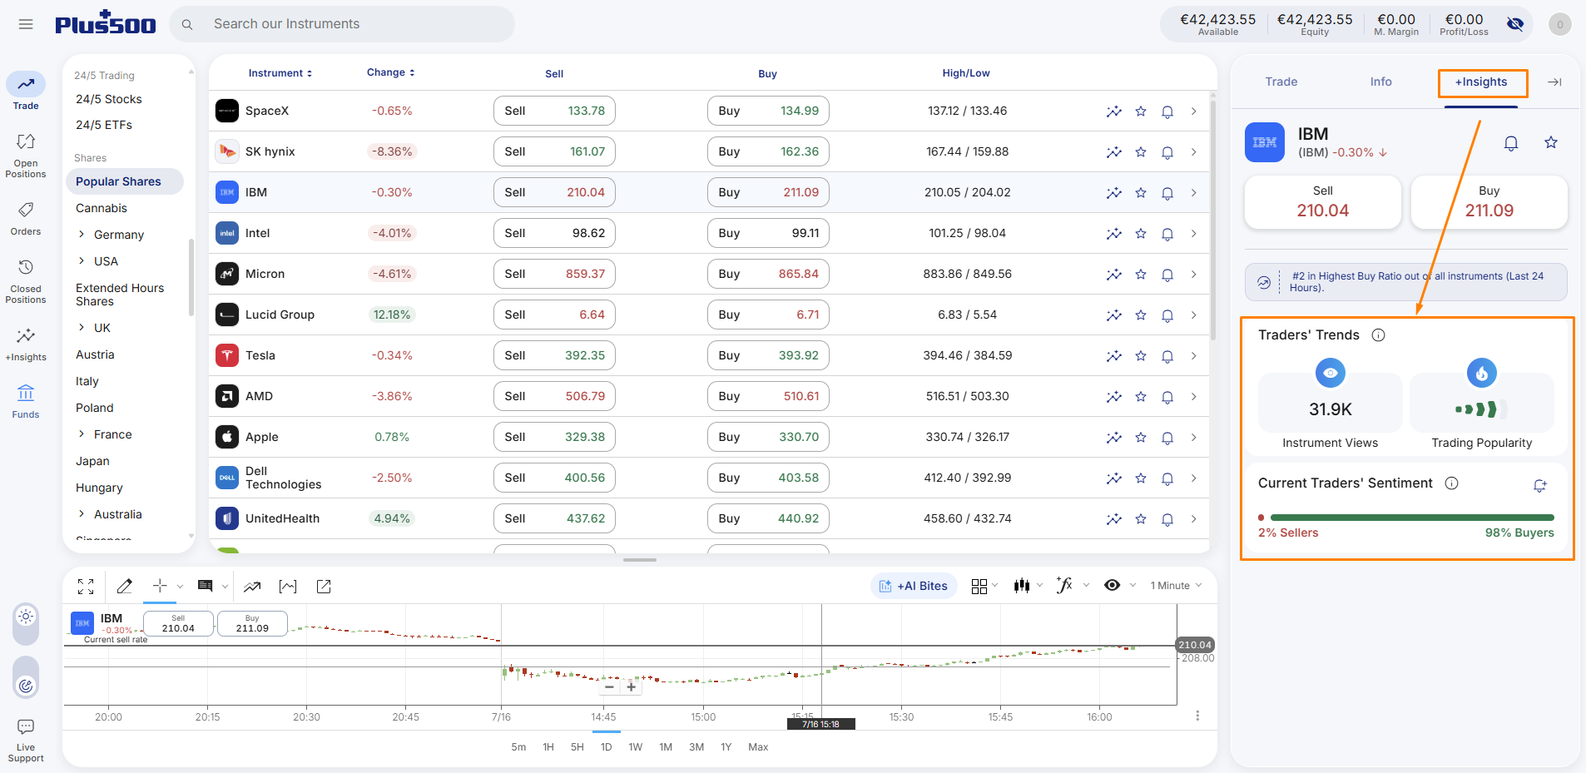Open the Trade section in sidebar
The width and height of the screenshot is (1586, 773).
click(26, 91)
